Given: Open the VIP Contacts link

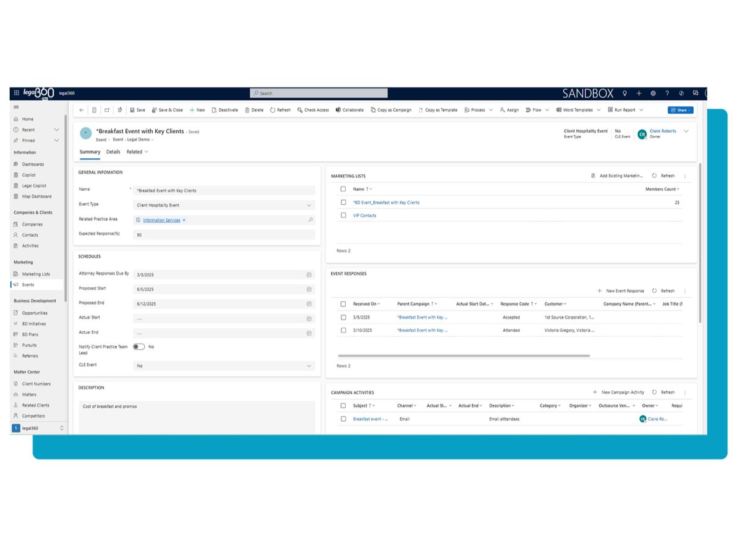Looking at the screenshot, I should coord(365,215).
